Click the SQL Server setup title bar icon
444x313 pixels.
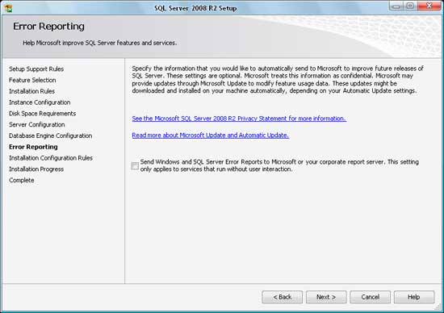tap(9, 8)
